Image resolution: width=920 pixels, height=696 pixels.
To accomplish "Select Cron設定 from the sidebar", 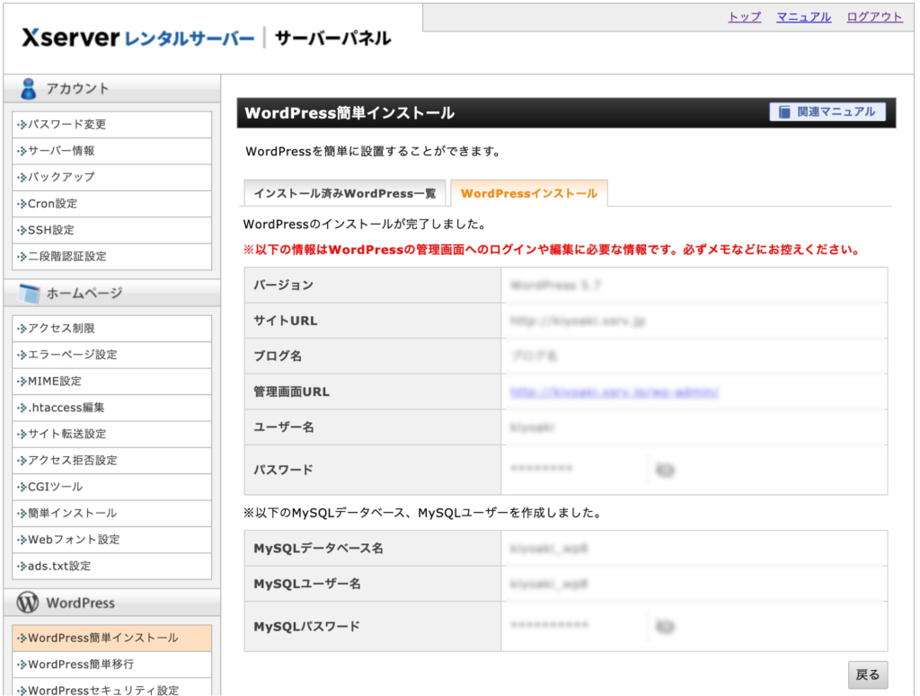I will tap(111, 204).
